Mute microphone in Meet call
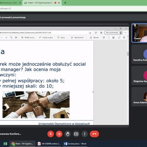The height and width of the screenshot is (147, 147). (51, 134)
